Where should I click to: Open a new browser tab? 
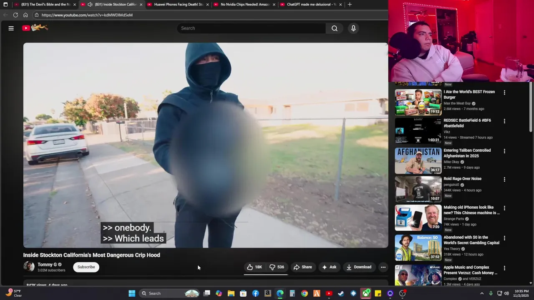click(350, 5)
